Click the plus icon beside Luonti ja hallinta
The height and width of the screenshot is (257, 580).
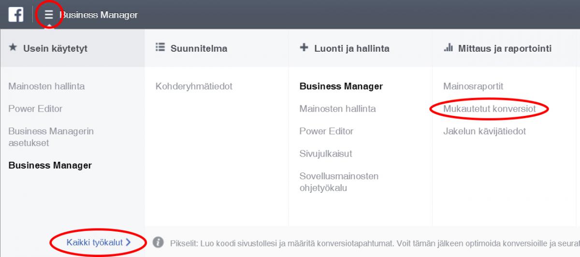pyautogui.click(x=304, y=47)
